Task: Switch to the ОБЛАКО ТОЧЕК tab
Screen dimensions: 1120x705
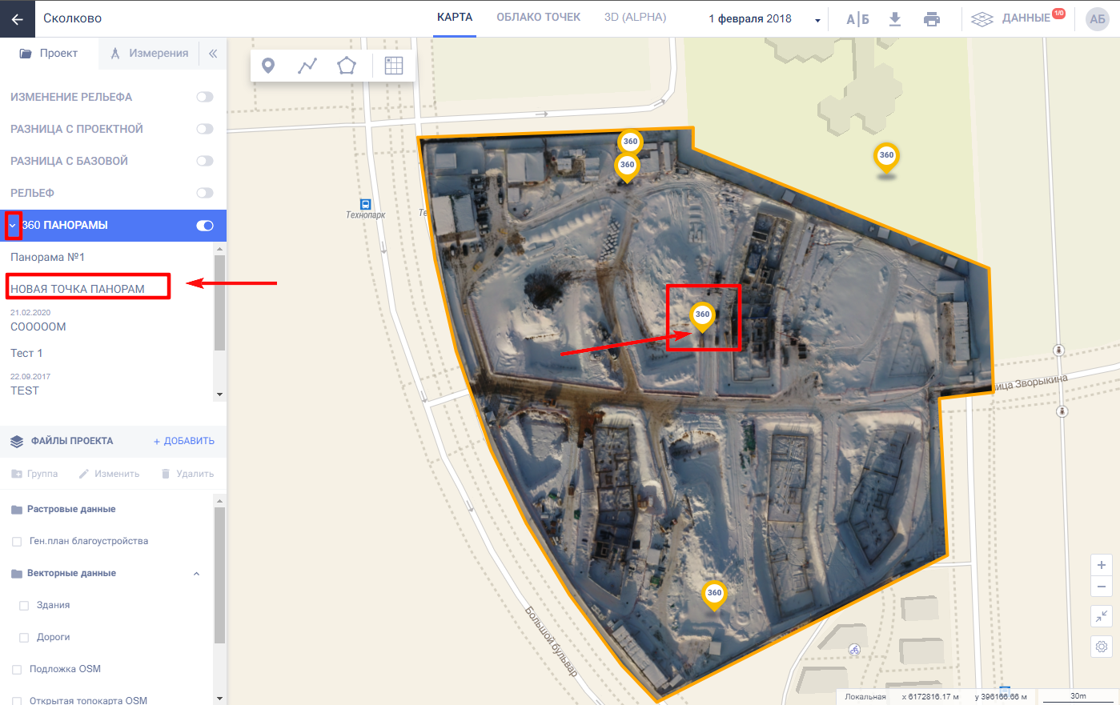Action: coord(538,18)
